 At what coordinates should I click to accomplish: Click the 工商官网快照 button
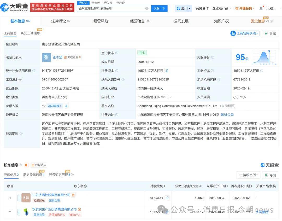(245, 33)
